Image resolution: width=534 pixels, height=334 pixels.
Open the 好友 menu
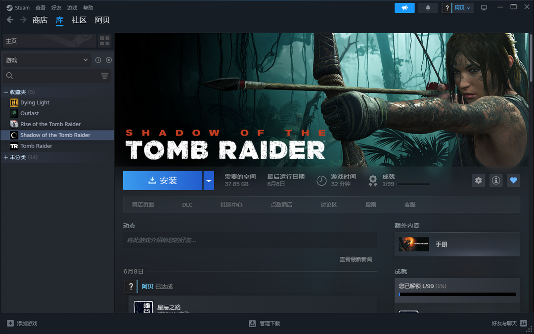coord(56,7)
